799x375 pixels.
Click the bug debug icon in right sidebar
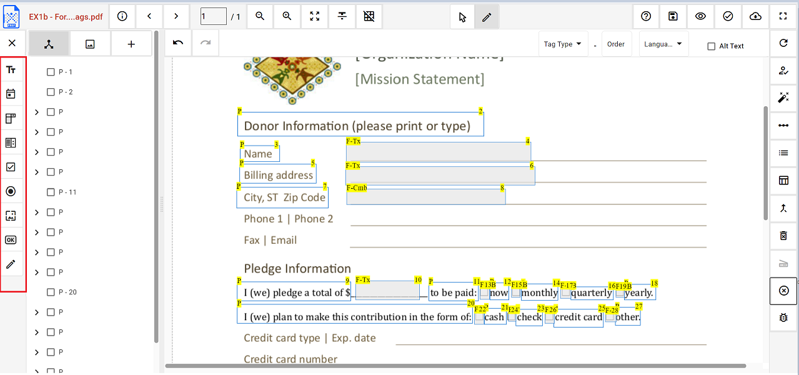click(x=783, y=317)
